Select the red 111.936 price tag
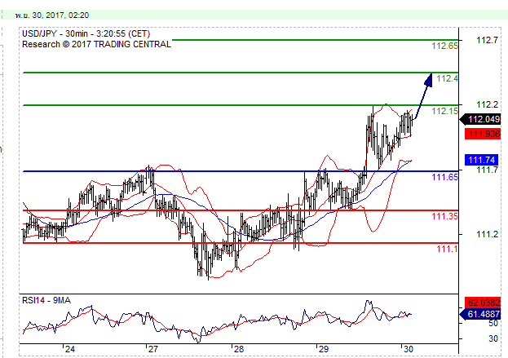 (483, 134)
